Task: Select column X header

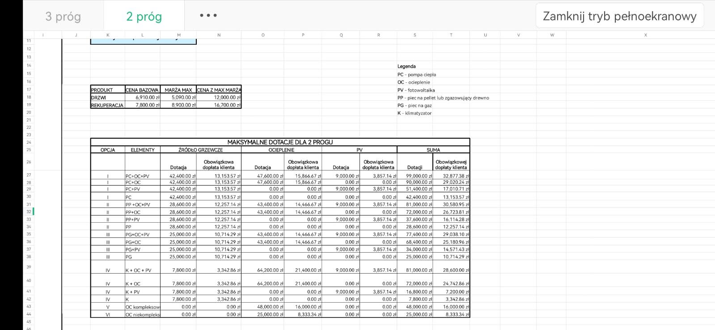Action: pos(645,35)
